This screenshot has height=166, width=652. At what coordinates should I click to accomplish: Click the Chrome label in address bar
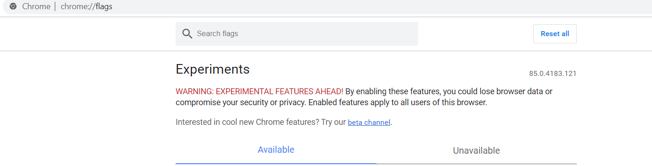pos(36,6)
